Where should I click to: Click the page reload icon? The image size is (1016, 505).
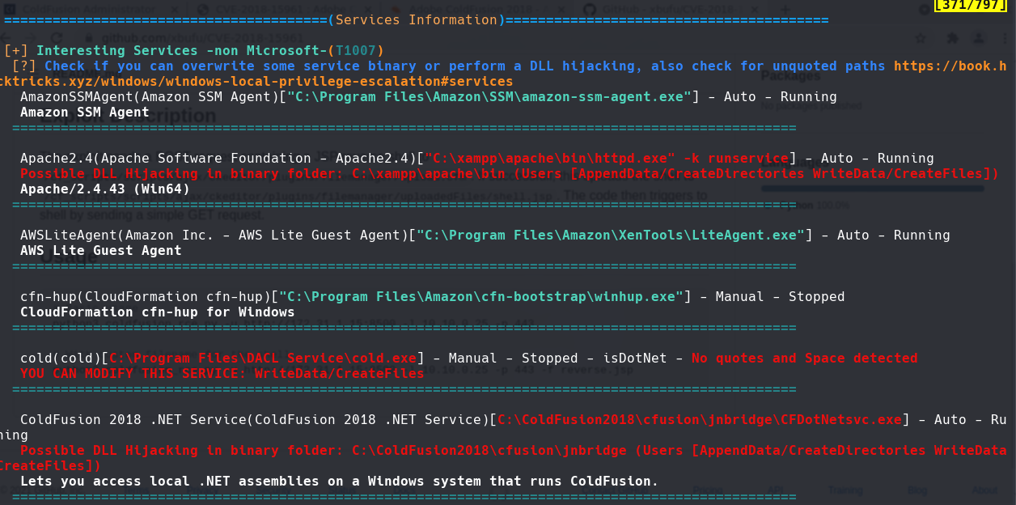57,37
